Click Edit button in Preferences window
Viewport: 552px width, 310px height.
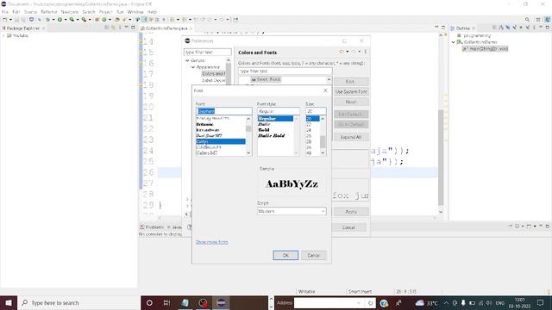350,82
